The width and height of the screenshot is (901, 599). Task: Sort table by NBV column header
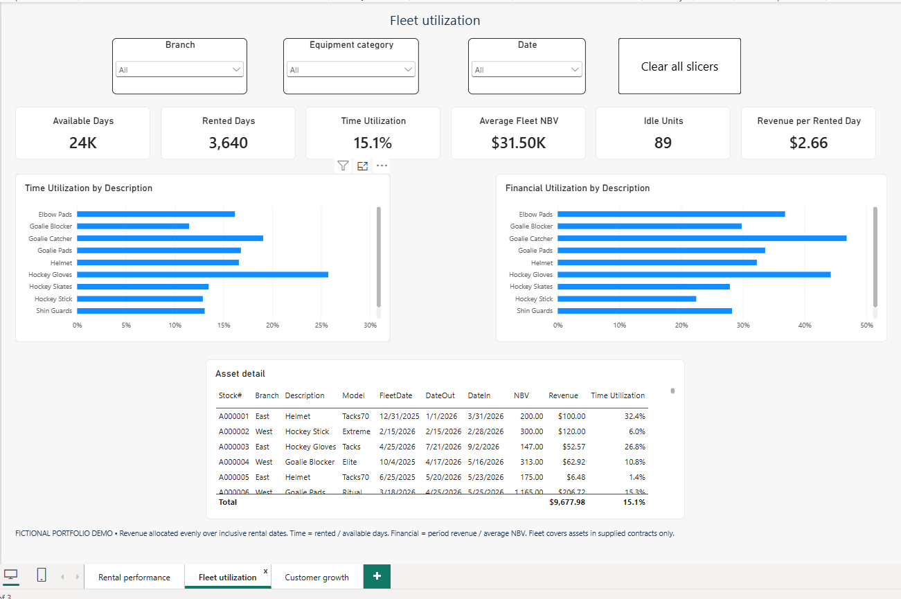pyautogui.click(x=521, y=395)
